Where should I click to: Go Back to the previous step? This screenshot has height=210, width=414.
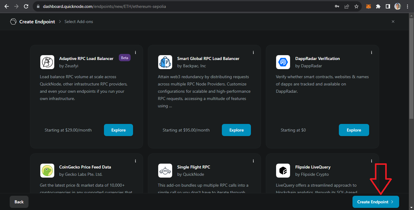click(19, 202)
